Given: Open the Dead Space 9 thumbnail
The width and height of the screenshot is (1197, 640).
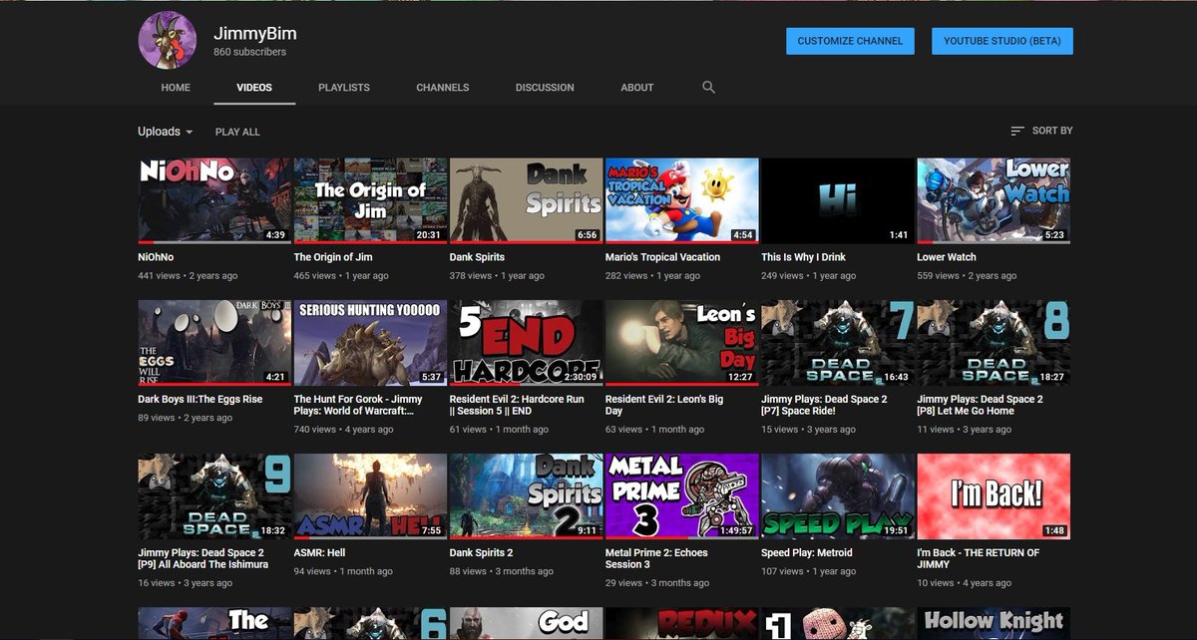Looking at the screenshot, I should pyautogui.click(x=214, y=496).
